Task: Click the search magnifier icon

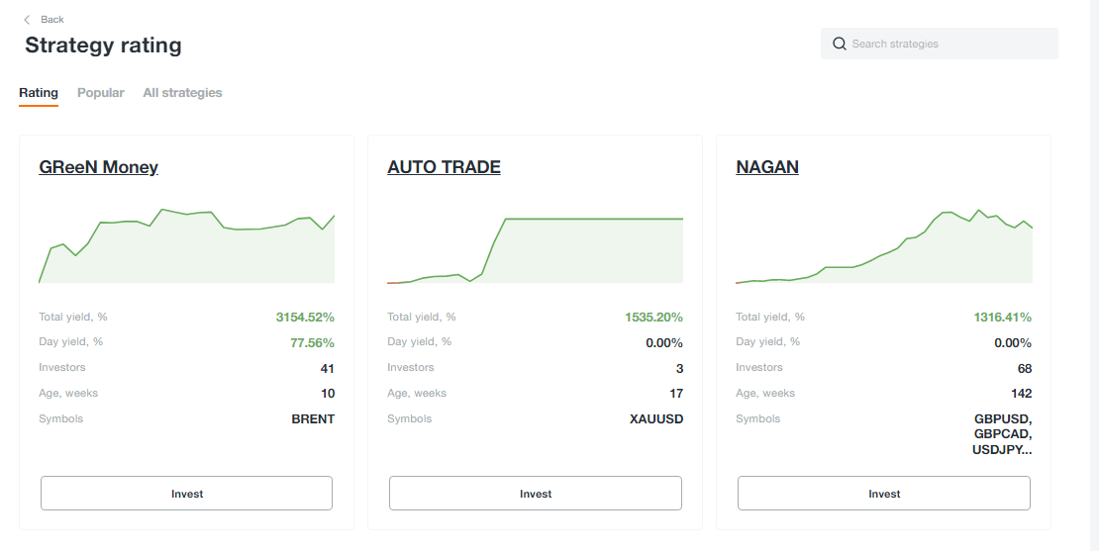Action: coord(839,44)
